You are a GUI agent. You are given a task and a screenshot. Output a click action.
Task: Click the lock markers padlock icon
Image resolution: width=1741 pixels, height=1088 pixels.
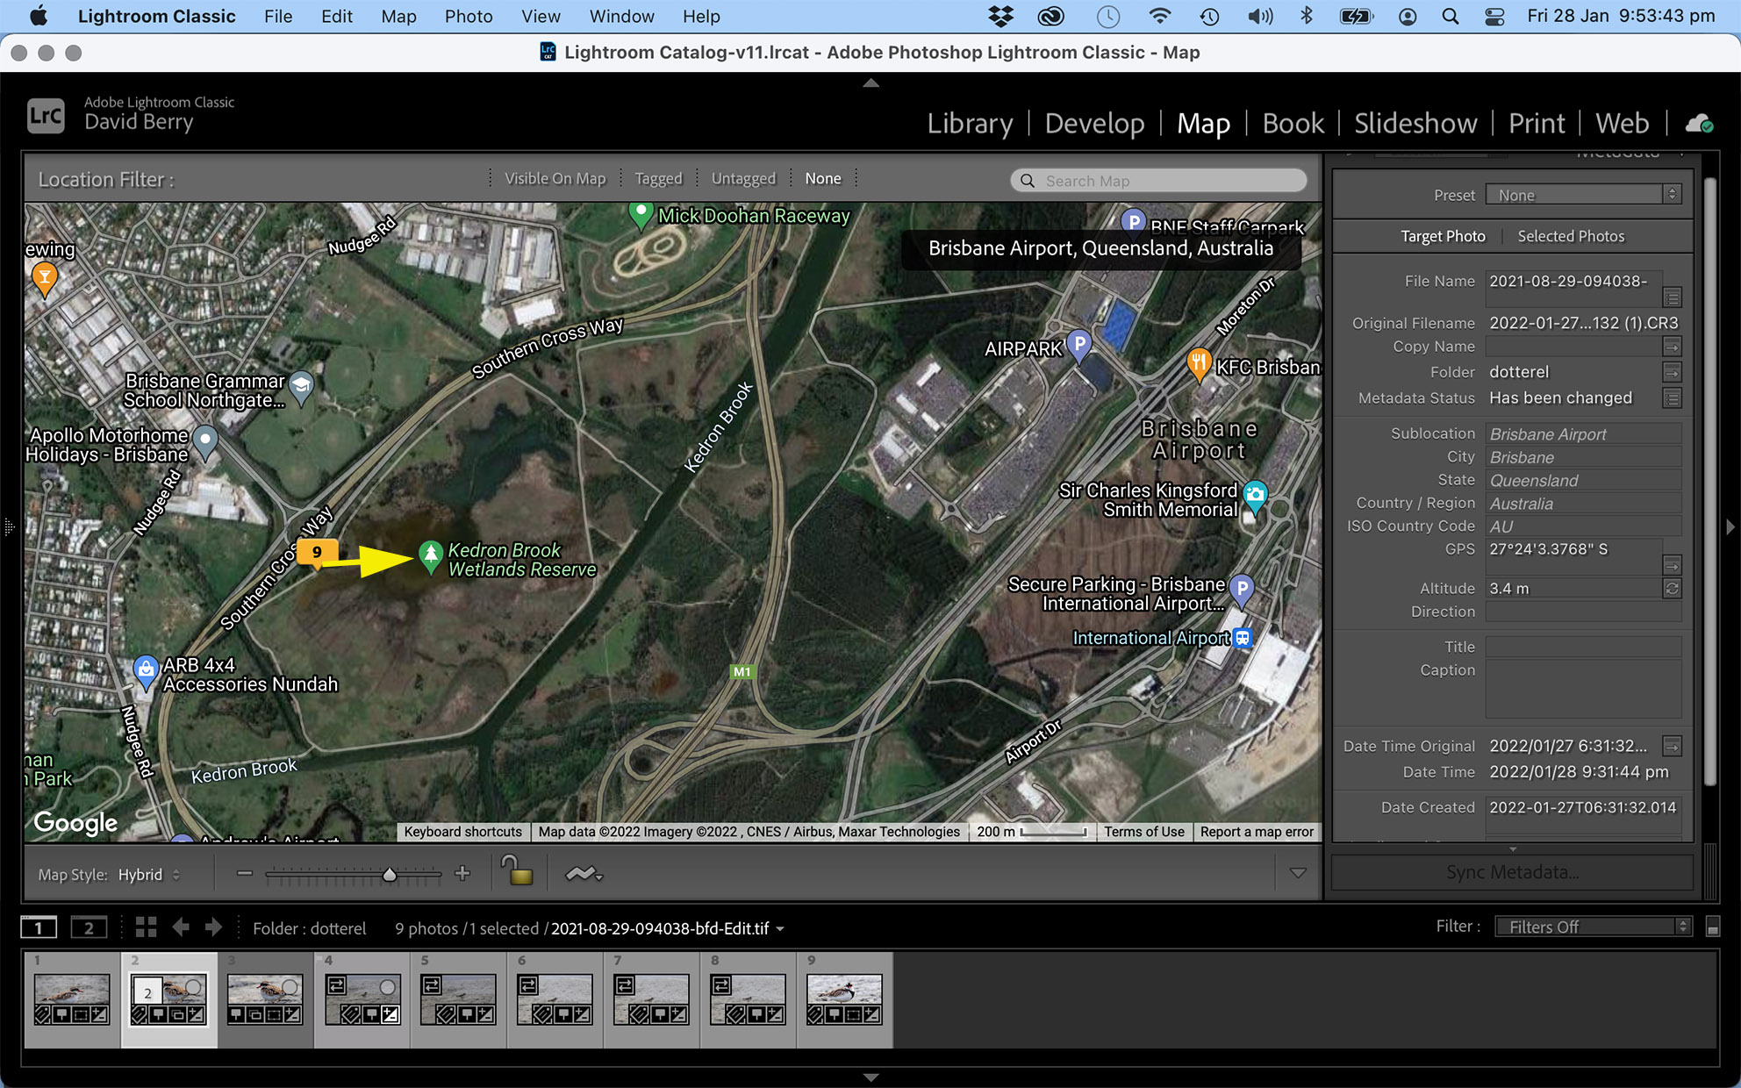(518, 872)
